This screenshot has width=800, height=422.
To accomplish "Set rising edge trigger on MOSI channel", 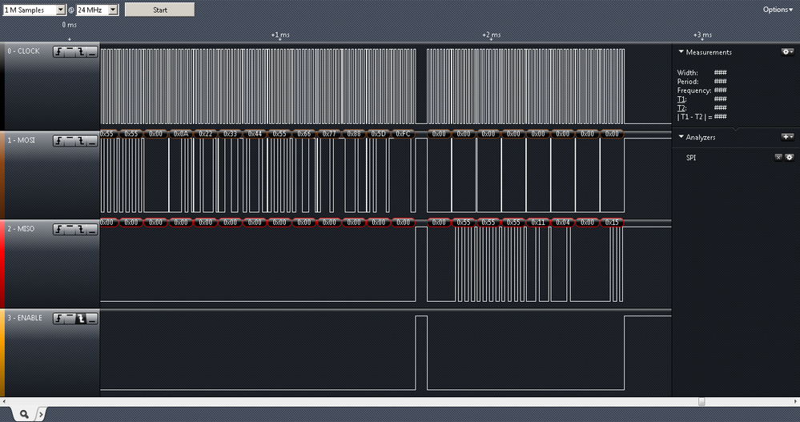I will point(59,141).
